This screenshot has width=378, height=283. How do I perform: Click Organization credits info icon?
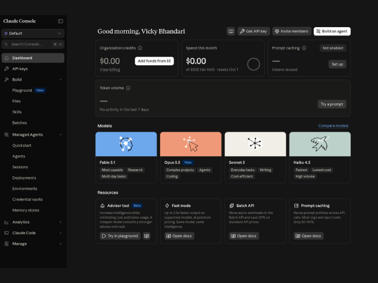140,48
